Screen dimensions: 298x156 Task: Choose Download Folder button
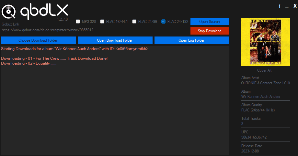(39, 40)
